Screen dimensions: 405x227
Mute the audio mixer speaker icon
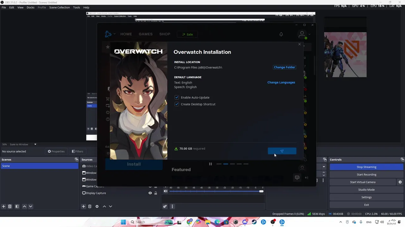tap(165, 191)
